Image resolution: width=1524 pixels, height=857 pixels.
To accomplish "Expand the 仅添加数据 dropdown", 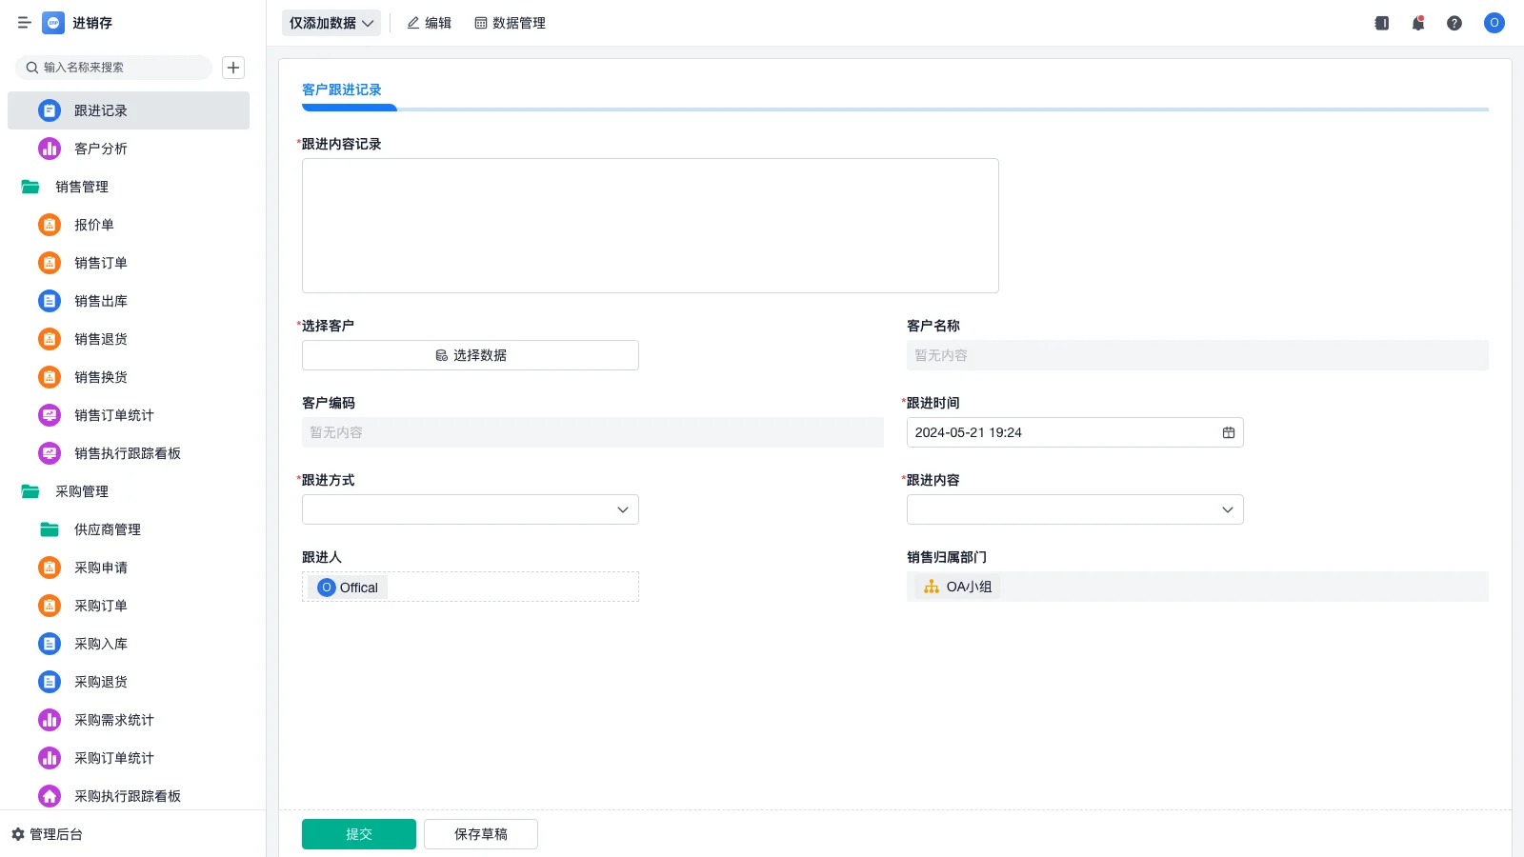I will click(331, 23).
